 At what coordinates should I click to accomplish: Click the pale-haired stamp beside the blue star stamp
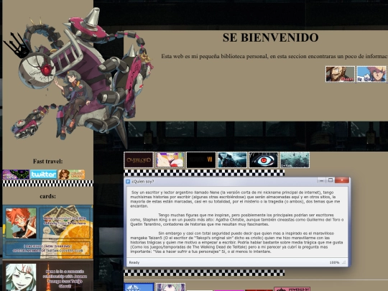coord(170,287)
